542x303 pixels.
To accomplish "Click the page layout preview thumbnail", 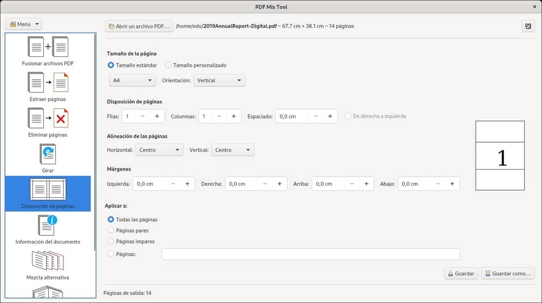I will click(x=500, y=156).
